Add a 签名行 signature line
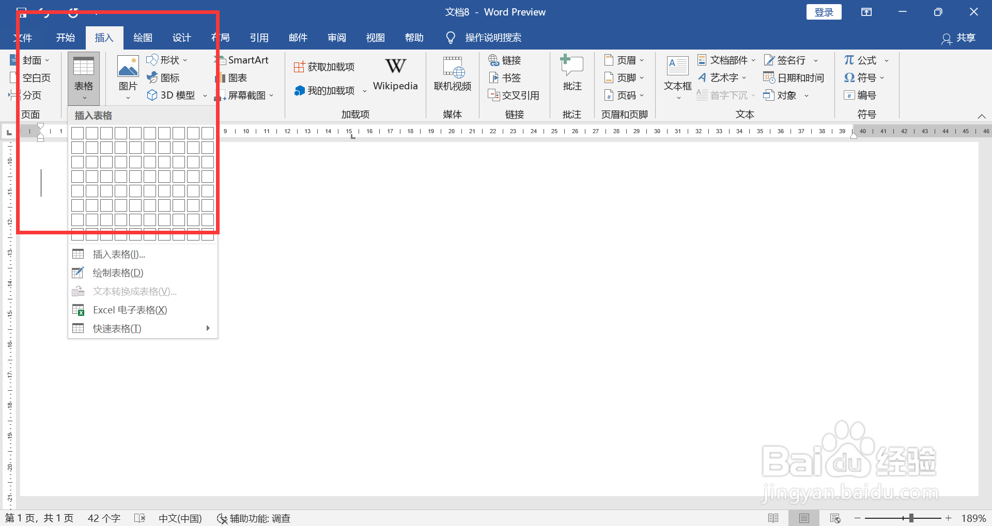 [791, 60]
